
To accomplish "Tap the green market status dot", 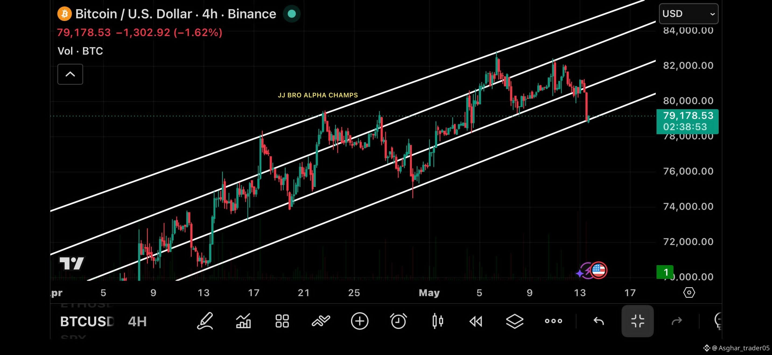I will point(292,14).
